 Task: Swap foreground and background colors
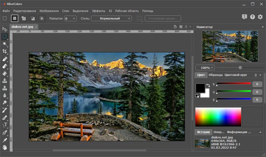tap(208, 86)
